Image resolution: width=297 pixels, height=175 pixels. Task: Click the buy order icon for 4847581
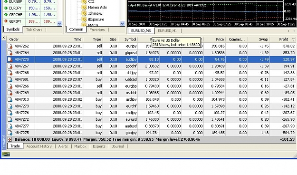click(x=10, y=79)
